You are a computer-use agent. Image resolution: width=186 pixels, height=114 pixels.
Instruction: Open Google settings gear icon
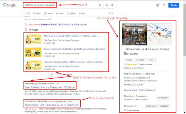pyautogui.click(x=158, y=5)
